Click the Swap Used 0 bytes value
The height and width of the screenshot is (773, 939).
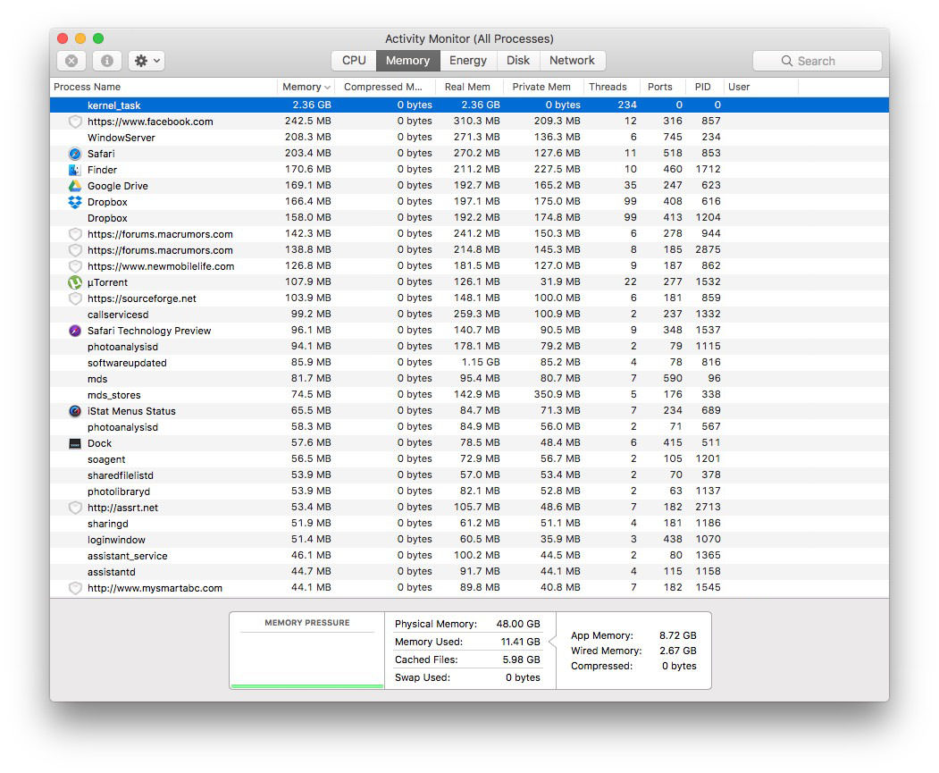click(523, 677)
